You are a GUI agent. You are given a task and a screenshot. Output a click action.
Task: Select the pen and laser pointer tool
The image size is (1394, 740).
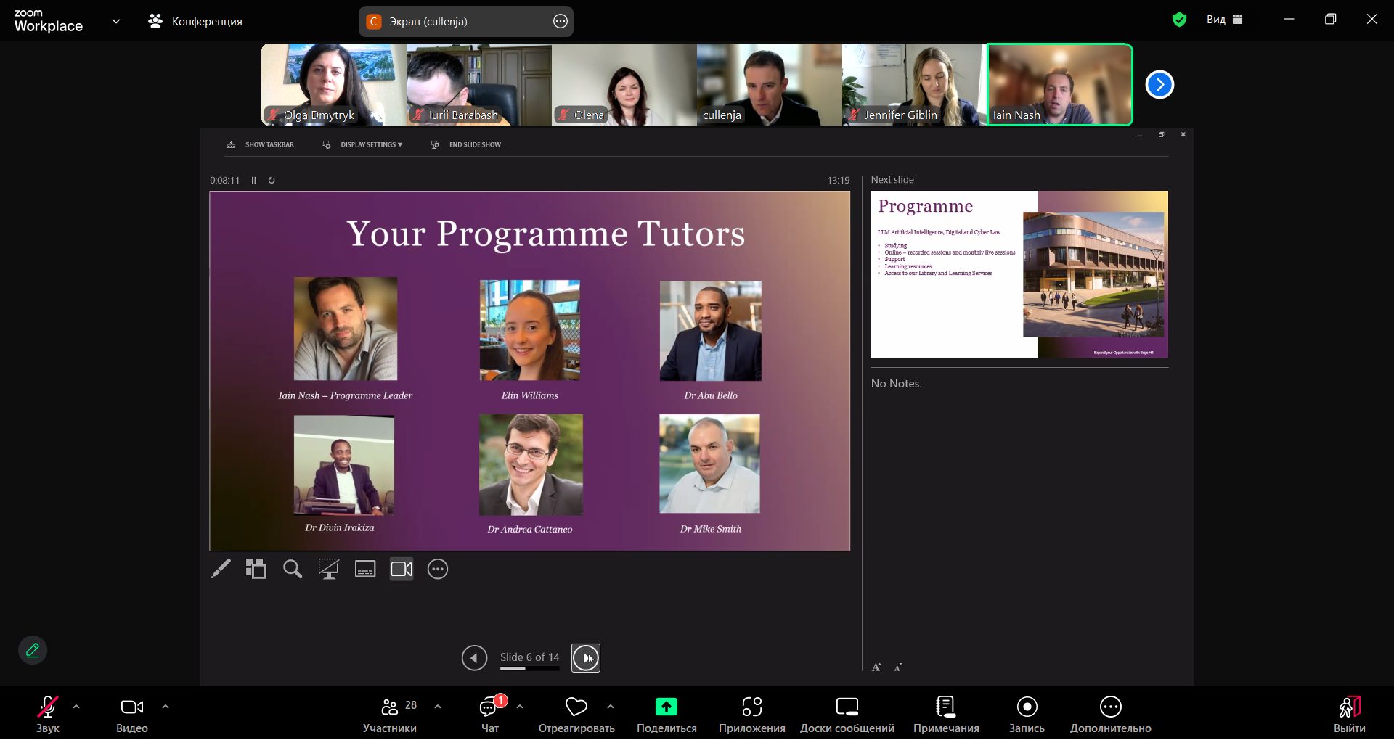pos(221,570)
